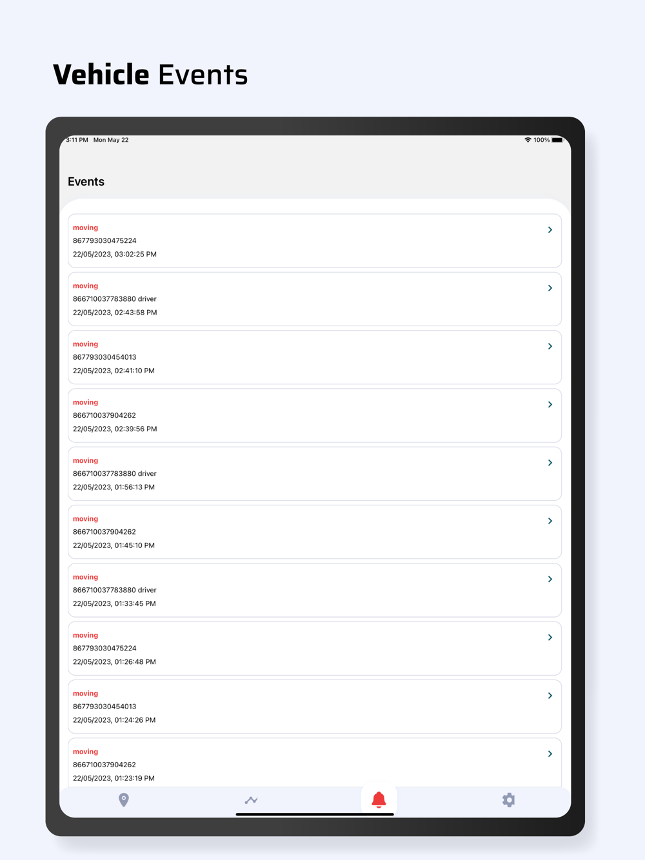Screen dimensions: 645x860
Task: Open the settings gear tab
Action: [508, 800]
